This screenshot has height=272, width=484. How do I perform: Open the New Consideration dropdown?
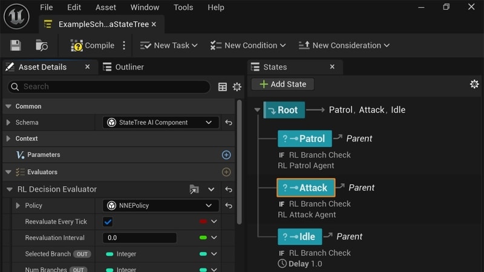tap(344, 45)
